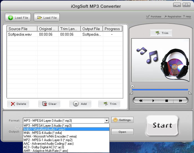194x153 pixels.
Task: Open the Help link
Action: click(x=187, y=17)
